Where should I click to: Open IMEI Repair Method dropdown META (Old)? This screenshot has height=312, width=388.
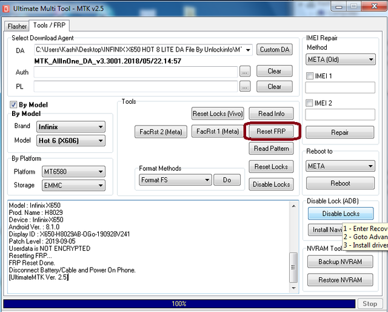341,59
